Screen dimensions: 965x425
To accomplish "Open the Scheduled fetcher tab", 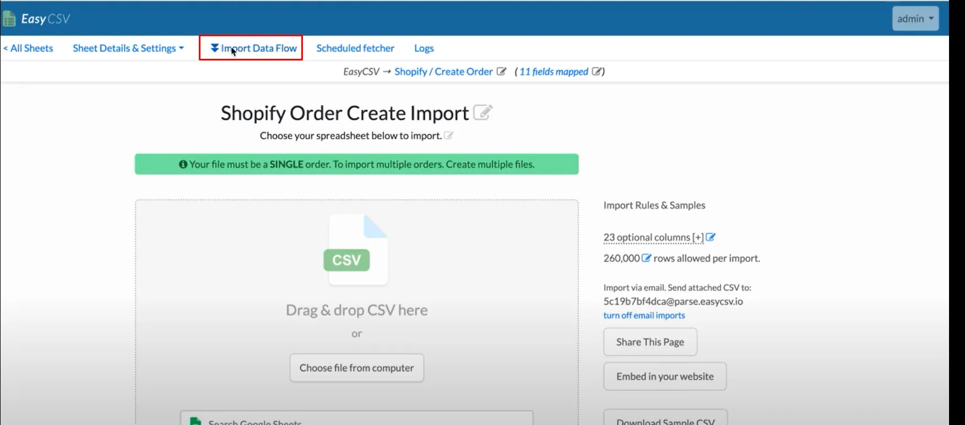I will [355, 48].
